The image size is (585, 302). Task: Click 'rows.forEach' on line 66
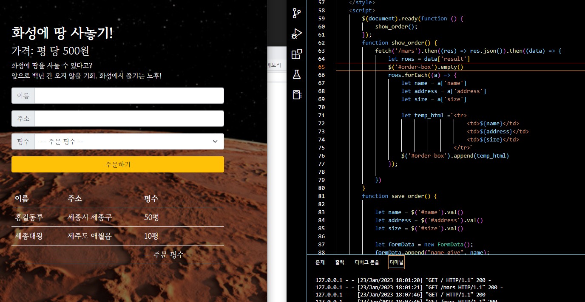(408, 75)
